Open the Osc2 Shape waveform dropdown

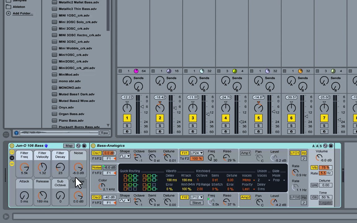125,200
